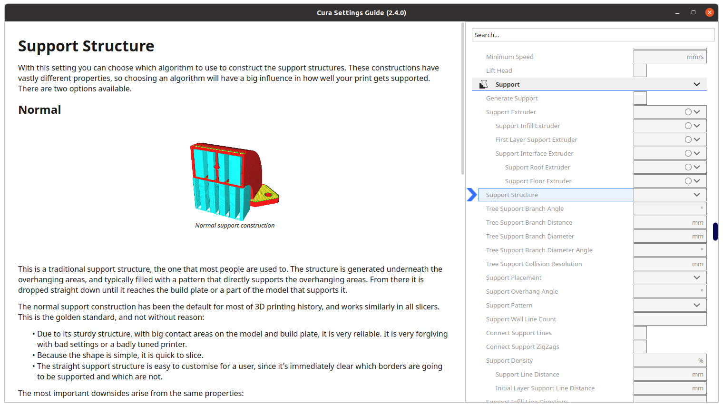Select the Tree Support Branch Distance label
723x407 pixels.
click(x=529, y=222)
